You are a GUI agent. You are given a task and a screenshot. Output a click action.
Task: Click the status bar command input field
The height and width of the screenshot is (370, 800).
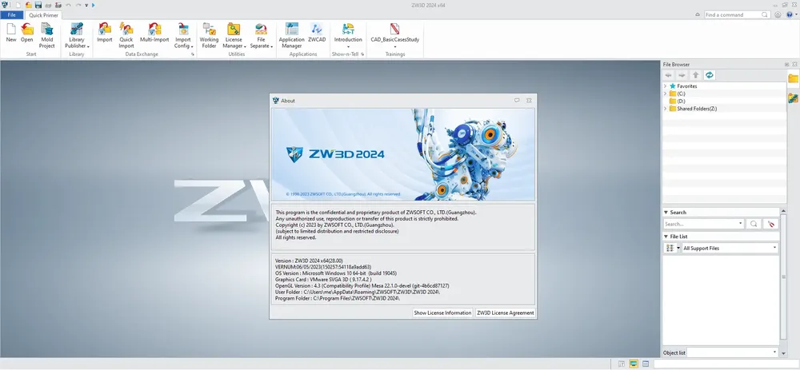[726, 364]
